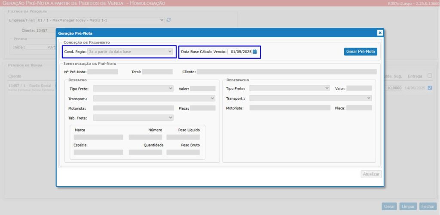Click the Gerar Pré-Nota button
Viewport: 440px width, 215px height.
tap(361, 52)
